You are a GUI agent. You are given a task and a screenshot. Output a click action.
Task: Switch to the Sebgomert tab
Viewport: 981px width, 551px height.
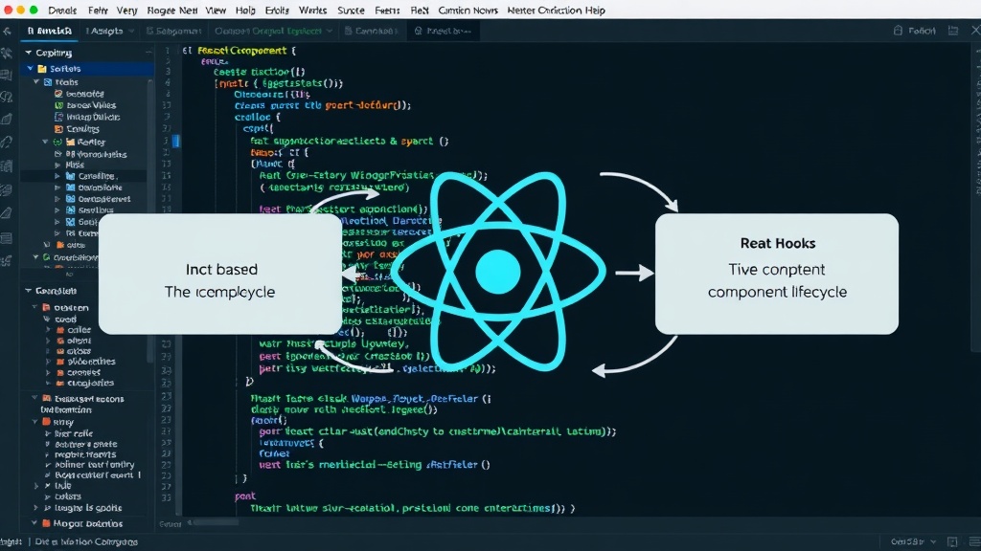174,31
